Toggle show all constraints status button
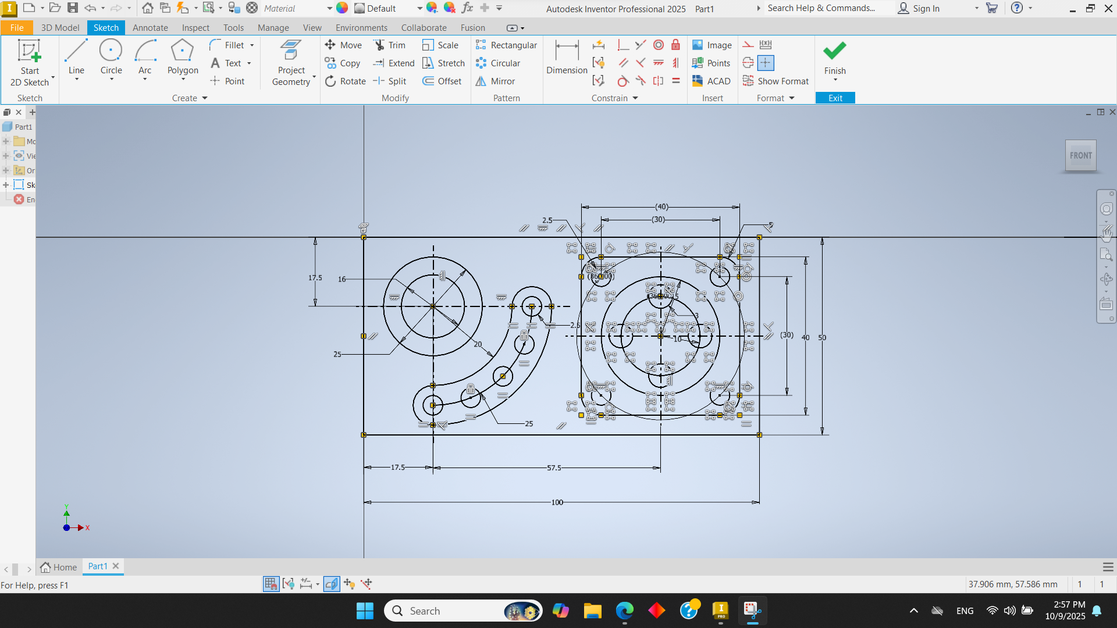The image size is (1117, 628). (289, 584)
